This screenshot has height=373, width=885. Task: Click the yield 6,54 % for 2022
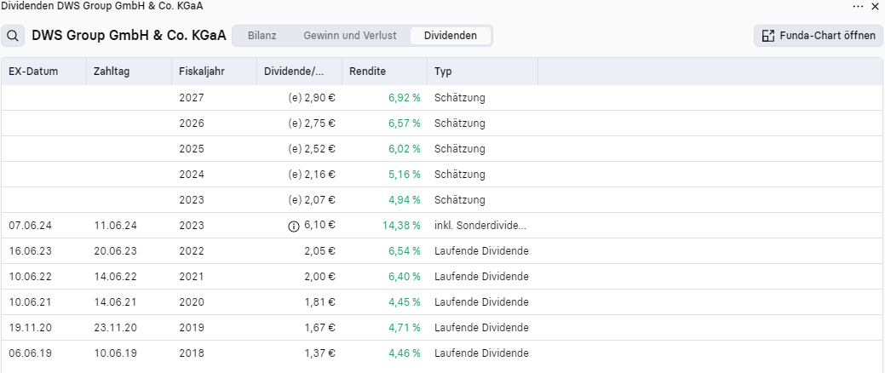tap(404, 251)
